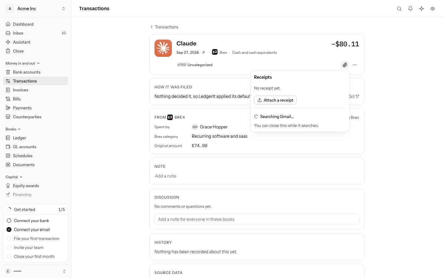The image size is (445, 278).
Task: Open Bank accounts
Action: [x=36, y=72]
